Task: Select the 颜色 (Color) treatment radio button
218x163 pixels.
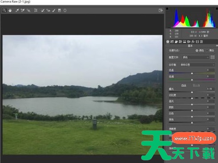Action: pos(197,51)
